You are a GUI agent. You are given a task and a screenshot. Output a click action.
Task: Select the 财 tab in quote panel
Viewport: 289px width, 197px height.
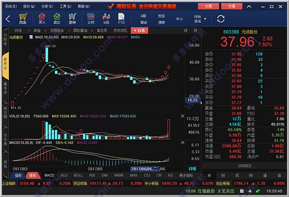pos(223,175)
